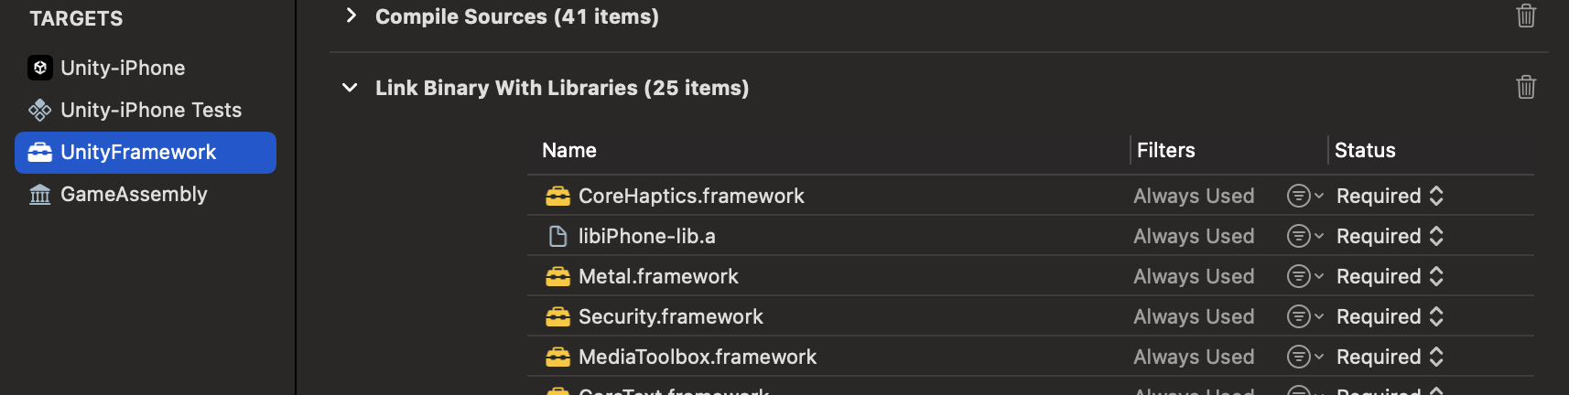Select the GameAssembly library target
The width and height of the screenshot is (1569, 395).
(134, 194)
